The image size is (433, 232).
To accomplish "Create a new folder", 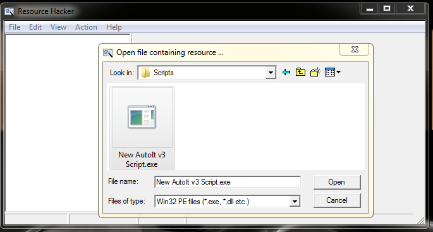I will (315, 72).
